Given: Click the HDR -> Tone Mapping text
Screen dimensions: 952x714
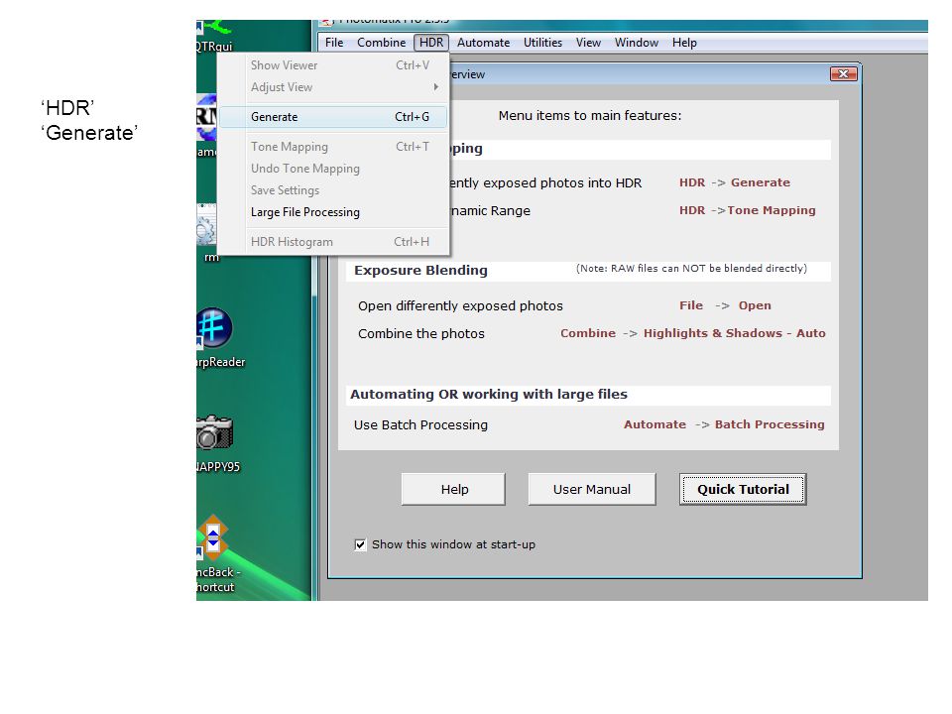Looking at the screenshot, I should tap(748, 210).
